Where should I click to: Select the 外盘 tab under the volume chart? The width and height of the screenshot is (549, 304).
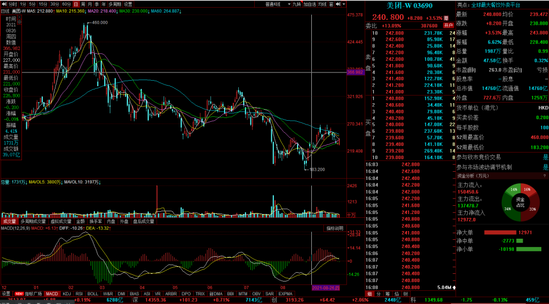pyautogui.click(x=124, y=222)
